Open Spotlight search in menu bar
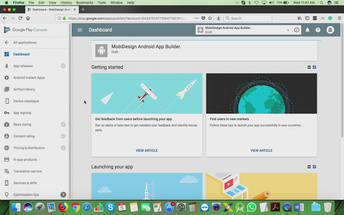 (x=322, y=3)
